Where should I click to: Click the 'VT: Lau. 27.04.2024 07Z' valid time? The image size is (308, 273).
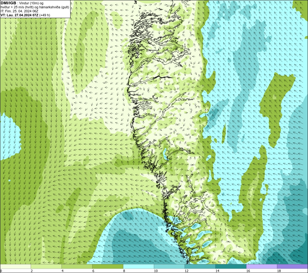pyautogui.click(x=19, y=15)
